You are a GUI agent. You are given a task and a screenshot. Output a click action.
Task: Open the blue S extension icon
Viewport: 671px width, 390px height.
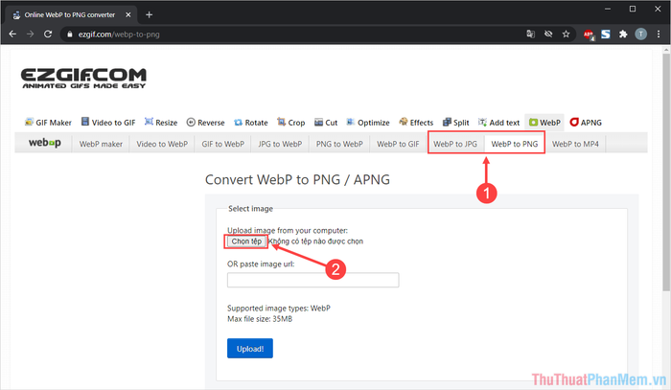coord(606,34)
